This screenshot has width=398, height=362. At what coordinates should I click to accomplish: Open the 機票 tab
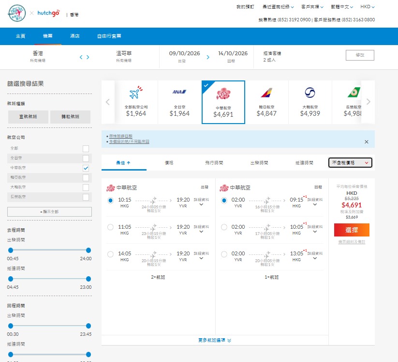point(48,36)
